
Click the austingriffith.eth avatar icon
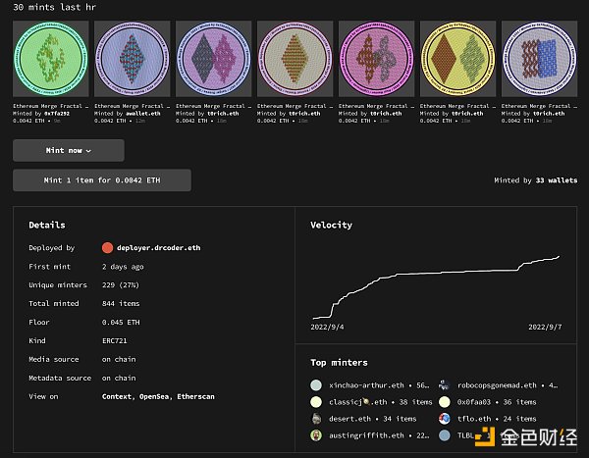tap(316, 435)
